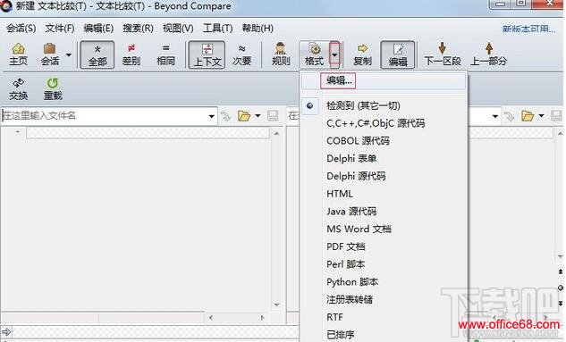Click the bottom-left line detail arrow icon
The height and width of the screenshot is (342, 566).
click(x=6, y=331)
